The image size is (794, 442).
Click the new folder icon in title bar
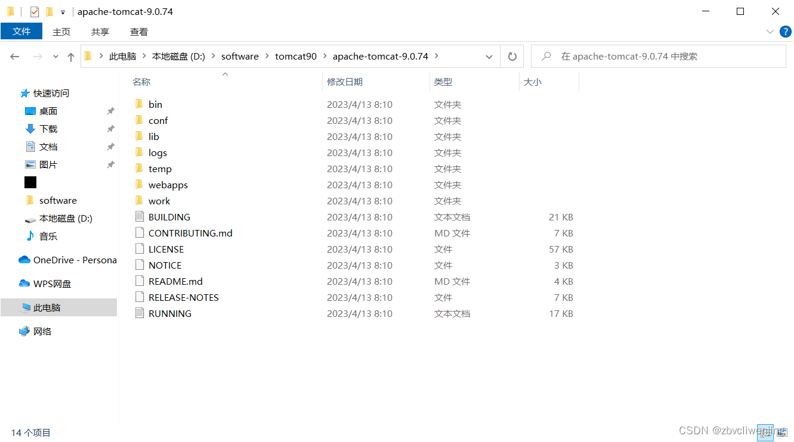coord(50,11)
